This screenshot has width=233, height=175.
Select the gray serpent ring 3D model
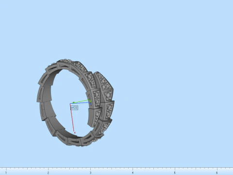click(x=75, y=103)
